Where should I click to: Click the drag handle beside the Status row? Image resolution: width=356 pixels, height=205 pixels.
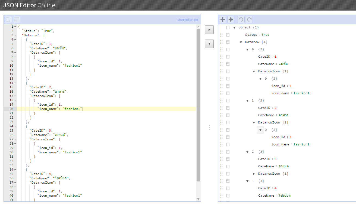pos(221,35)
